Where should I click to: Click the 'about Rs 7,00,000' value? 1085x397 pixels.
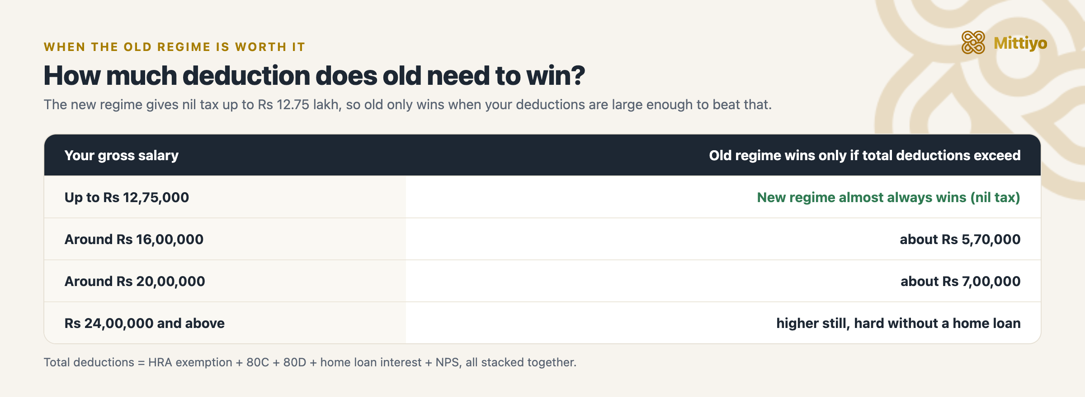tap(961, 281)
